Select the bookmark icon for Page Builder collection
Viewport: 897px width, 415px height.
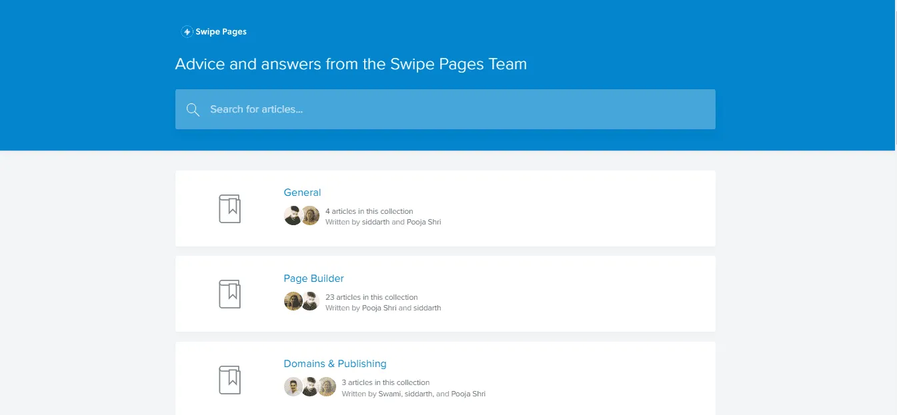tap(229, 294)
